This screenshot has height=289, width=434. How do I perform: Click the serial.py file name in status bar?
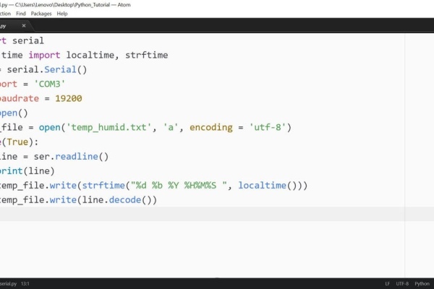(8, 284)
